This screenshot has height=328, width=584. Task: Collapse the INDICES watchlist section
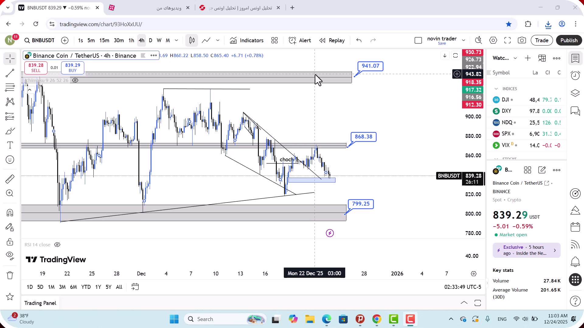point(496,89)
